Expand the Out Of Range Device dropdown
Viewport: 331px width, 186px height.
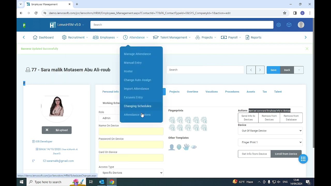[x=270, y=131]
